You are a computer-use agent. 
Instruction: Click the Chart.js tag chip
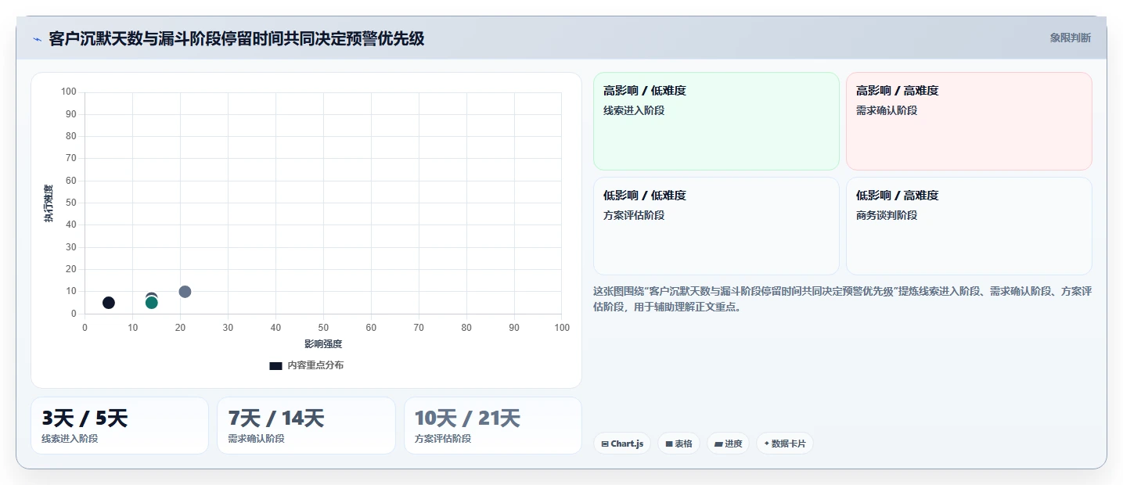coord(622,444)
